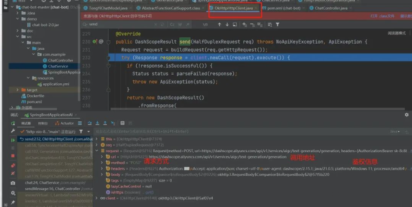Click the isHttps get() link
This screenshot has height=207, width=412.
click(149, 193)
